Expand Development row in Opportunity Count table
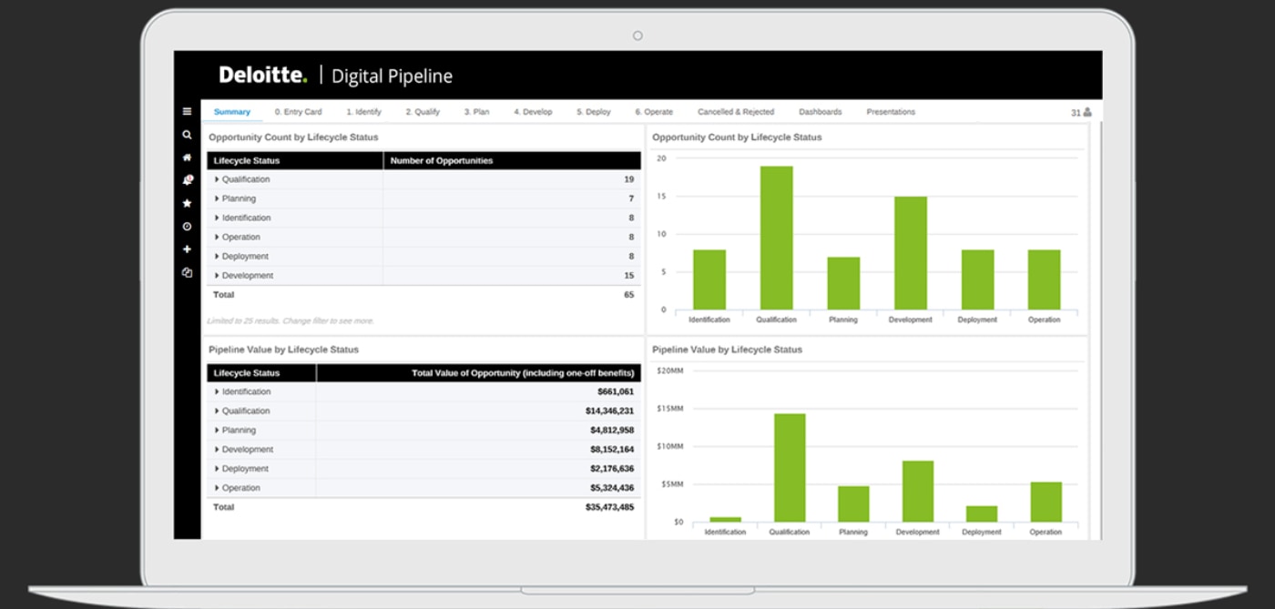Image resolution: width=1275 pixels, height=609 pixels. coord(217,275)
